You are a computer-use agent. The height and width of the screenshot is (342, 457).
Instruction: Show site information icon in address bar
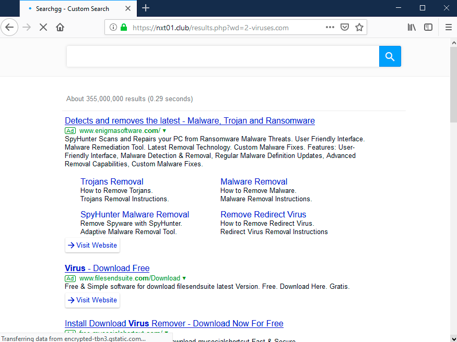(113, 27)
